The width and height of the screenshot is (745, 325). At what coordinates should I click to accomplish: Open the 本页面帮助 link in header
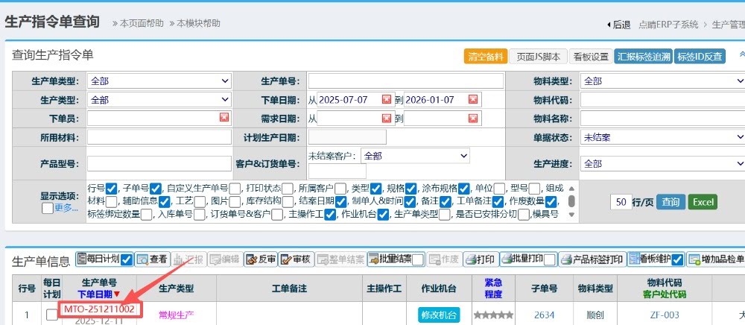tap(137, 23)
